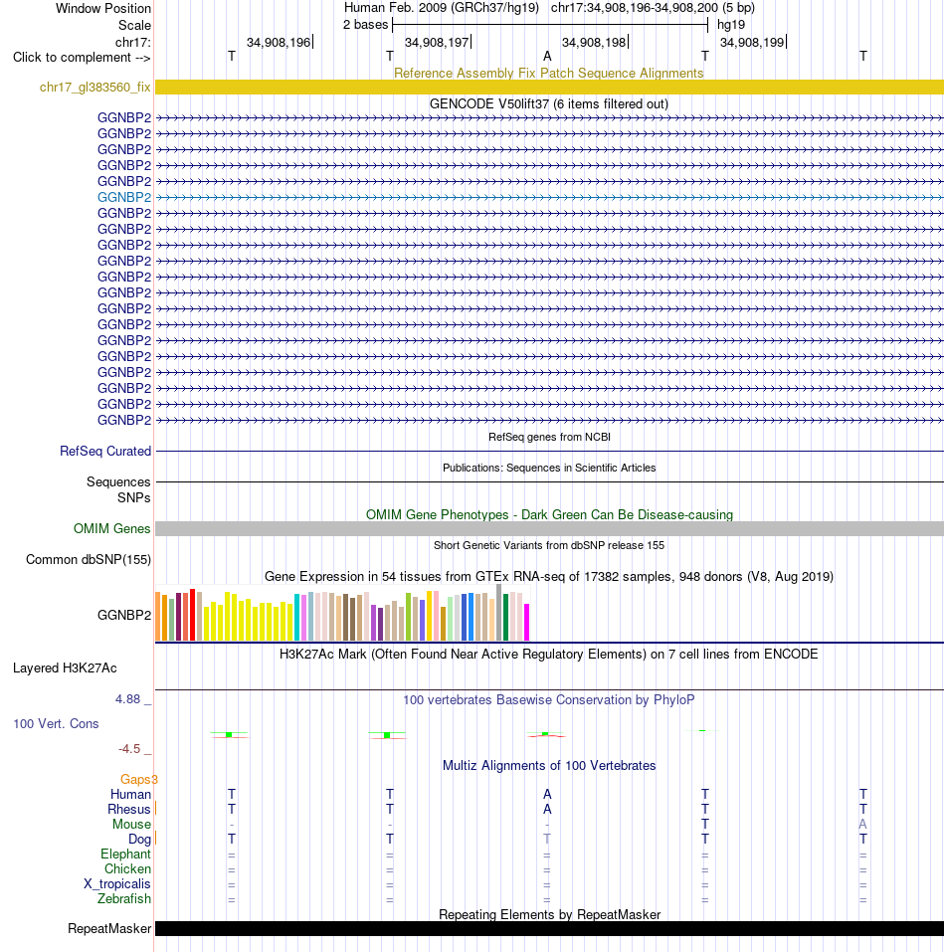The image size is (945, 952).
Task: Click 'Click to complement -->' label
Action: point(82,57)
